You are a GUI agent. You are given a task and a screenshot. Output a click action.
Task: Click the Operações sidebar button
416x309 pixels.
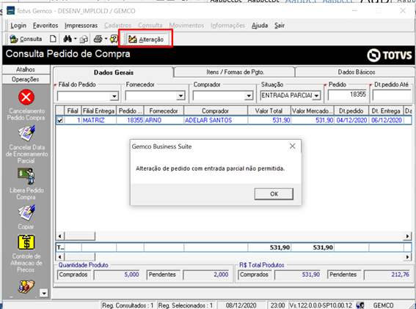coord(26,79)
